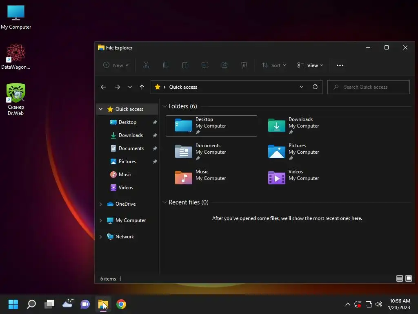Image resolution: width=418 pixels, height=314 pixels.
Task: Open the View dropdown
Action: [x=310, y=65]
